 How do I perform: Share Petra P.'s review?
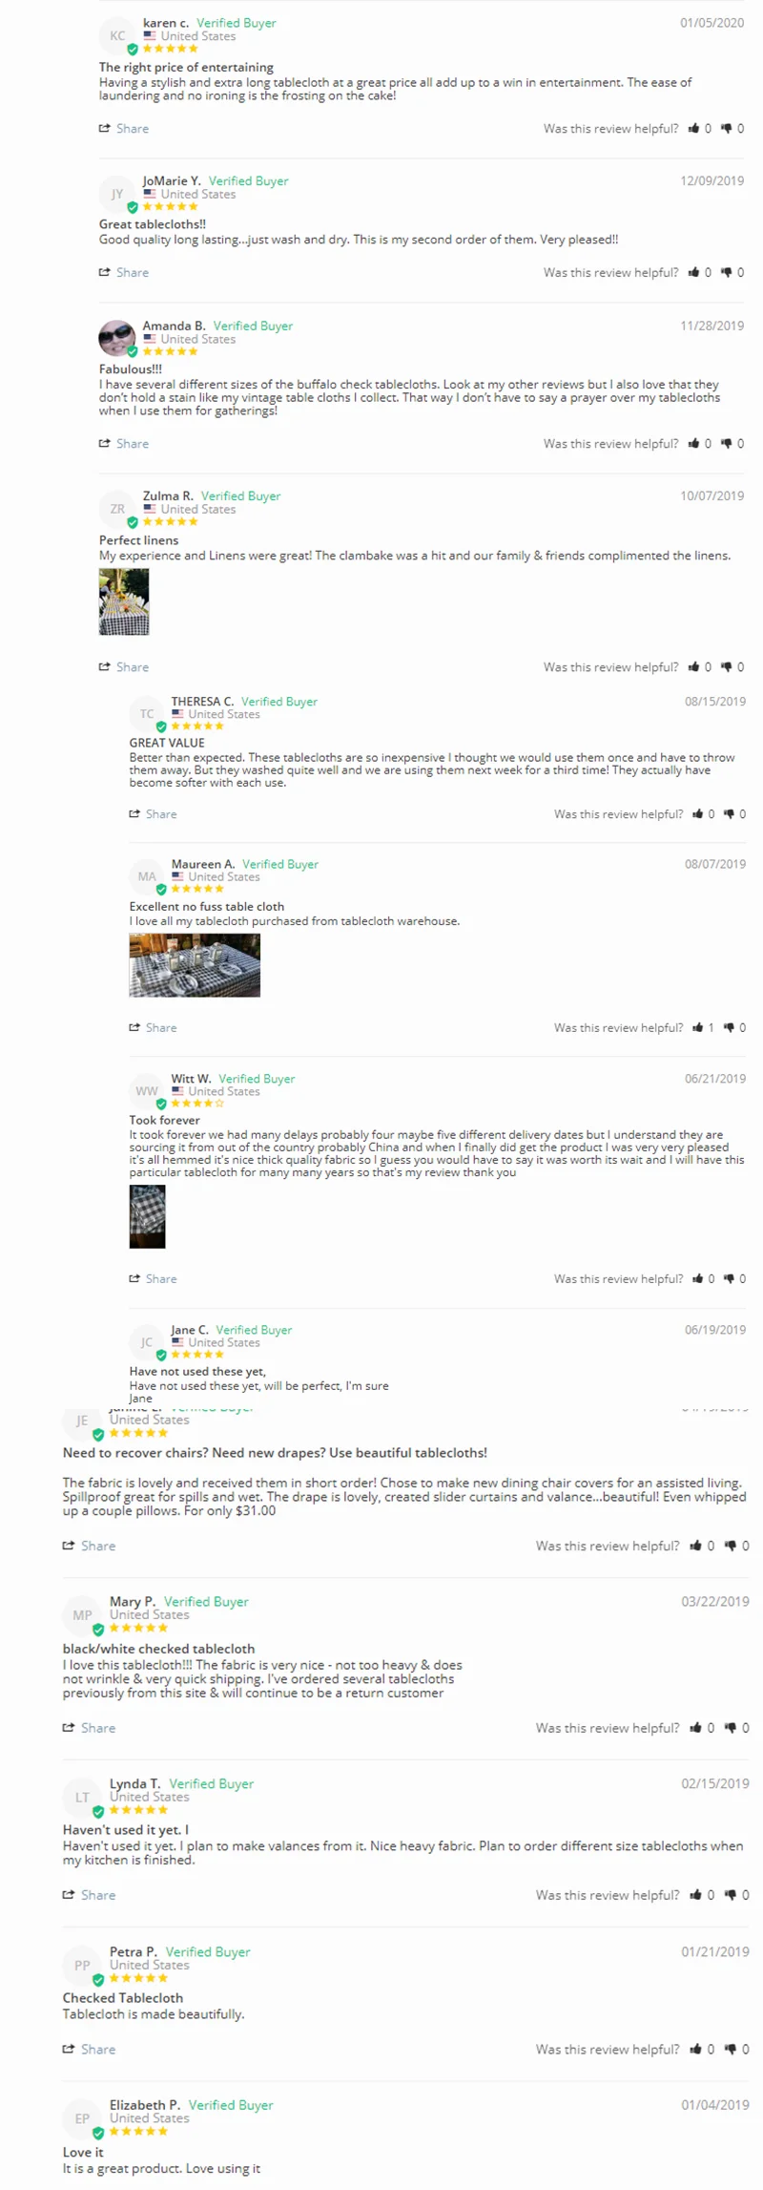89,2049
